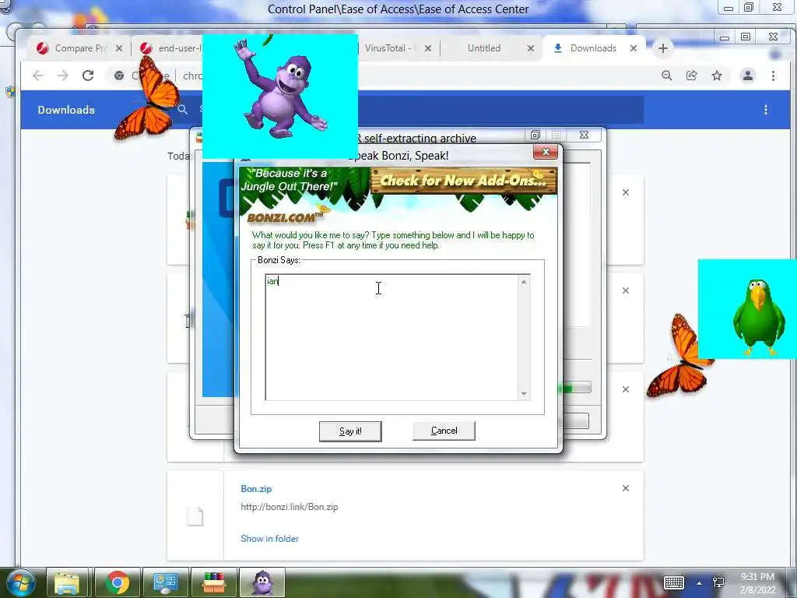Open the Windows Start menu

coord(21,582)
